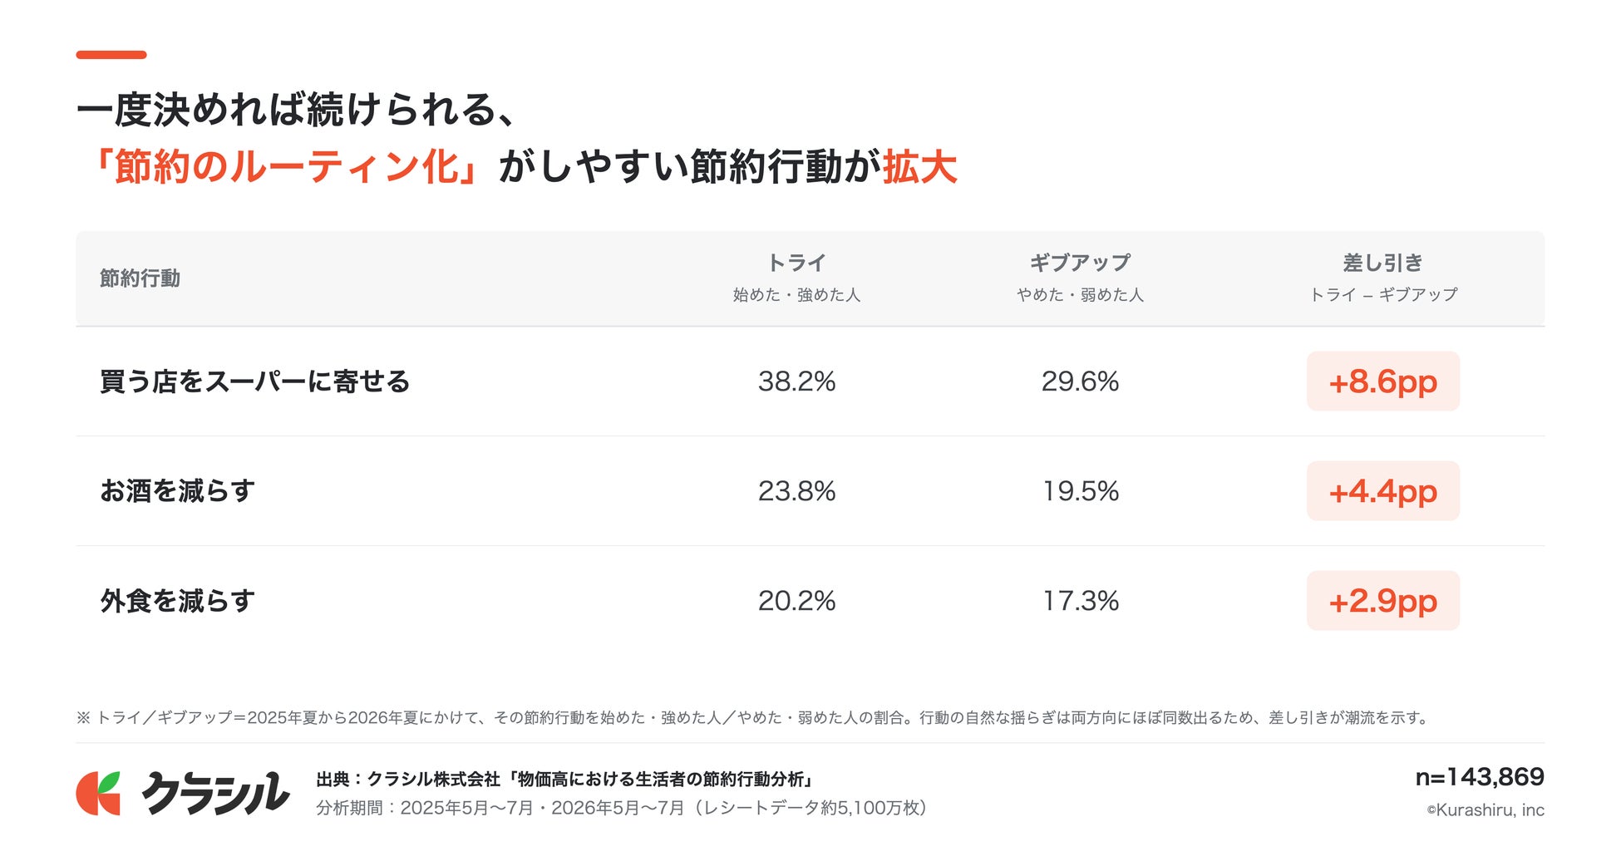The image size is (1621, 861).
Task: Select the +8.6pp difference badge
Action: click(1383, 381)
